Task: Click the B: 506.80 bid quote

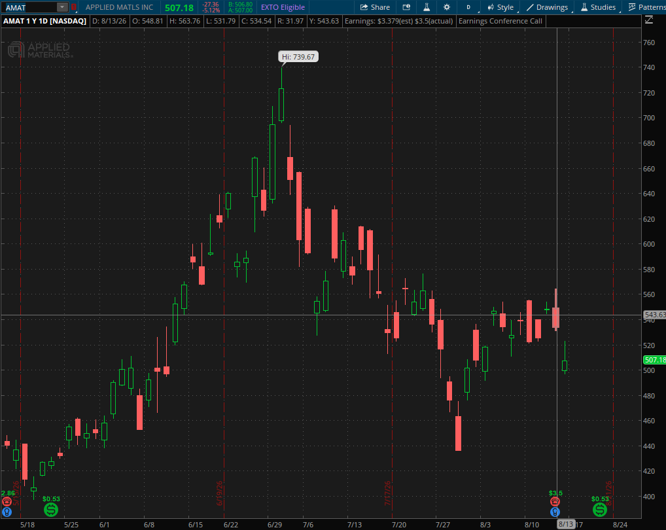Action: pyautogui.click(x=240, y=4)
